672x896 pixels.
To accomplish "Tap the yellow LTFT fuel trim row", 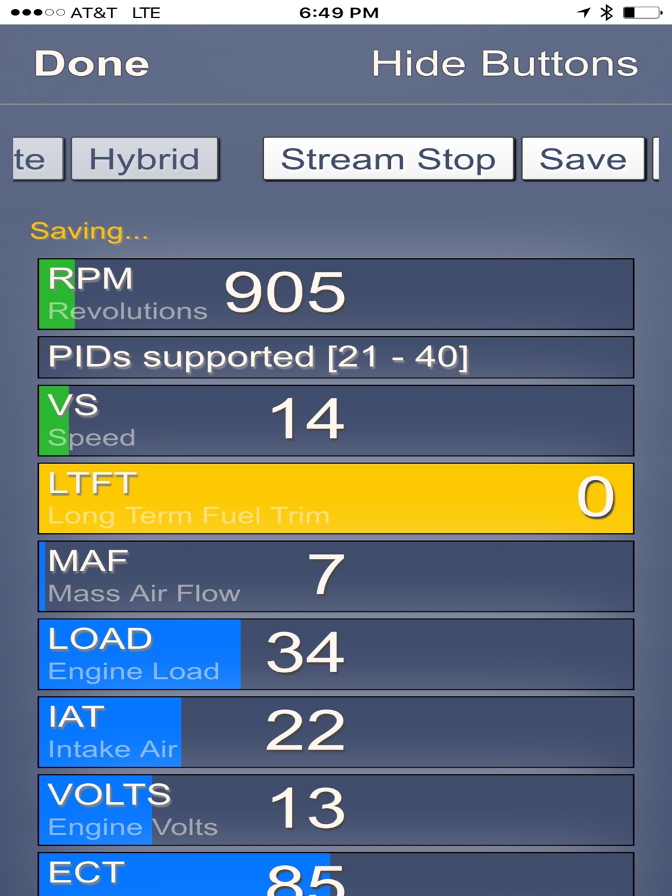I will [335, 498].
